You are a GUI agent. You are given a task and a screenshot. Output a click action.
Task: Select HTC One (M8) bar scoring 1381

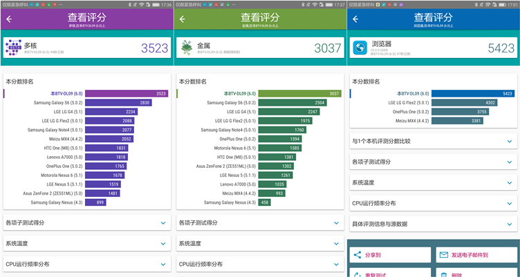277,157
